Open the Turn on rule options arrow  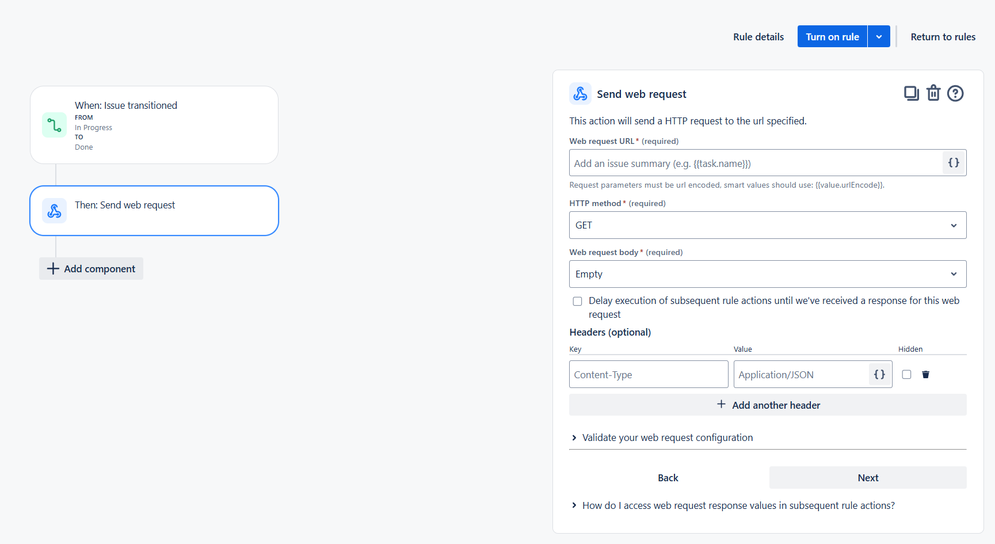pos(879,36)
